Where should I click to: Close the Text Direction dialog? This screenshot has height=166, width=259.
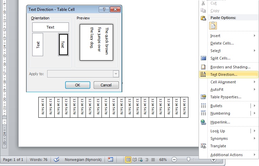(x=115, y=9)
